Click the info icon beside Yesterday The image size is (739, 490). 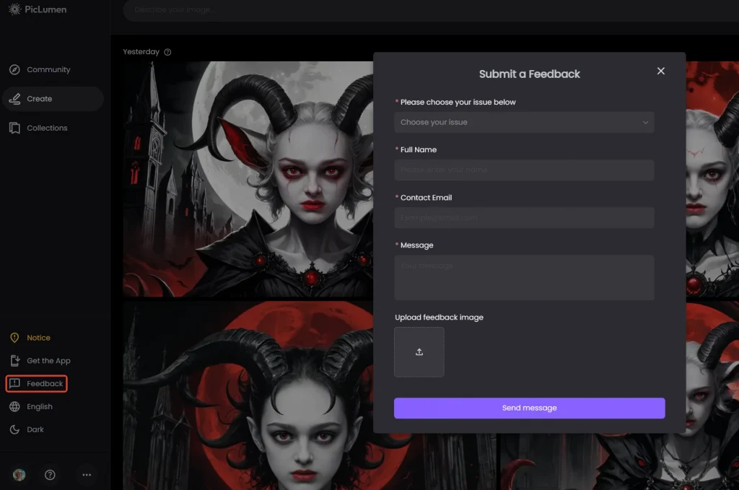coord(168,52)
